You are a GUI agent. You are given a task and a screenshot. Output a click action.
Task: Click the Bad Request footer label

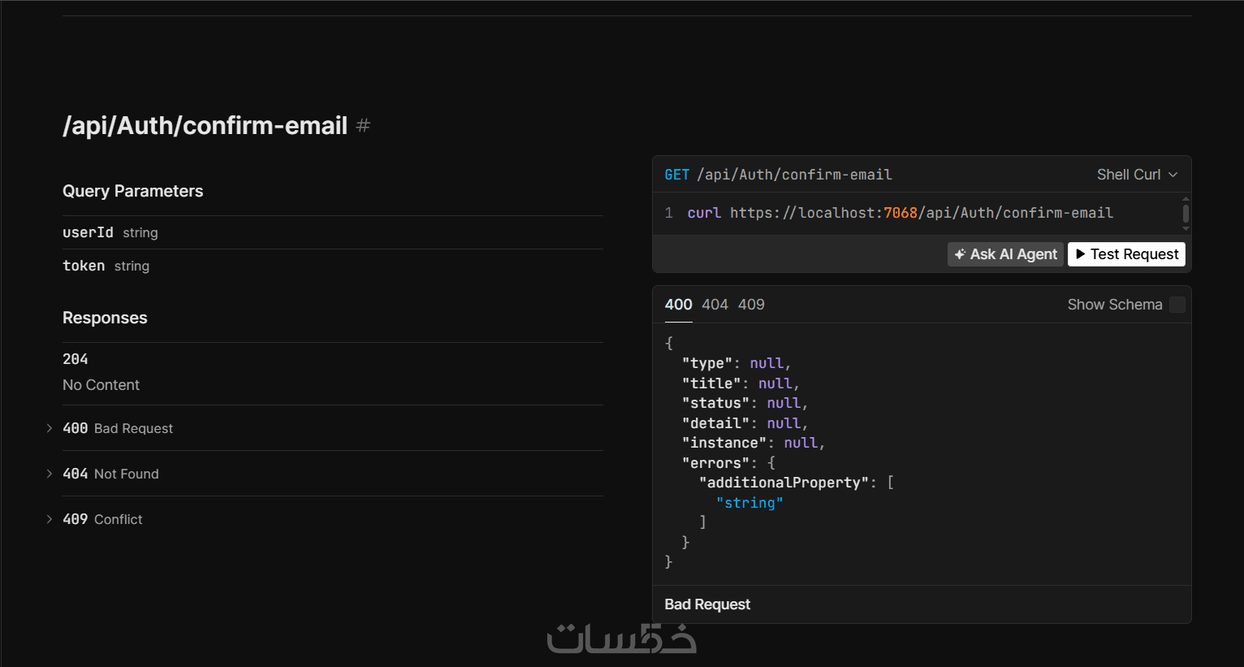[x=707, y=604]
